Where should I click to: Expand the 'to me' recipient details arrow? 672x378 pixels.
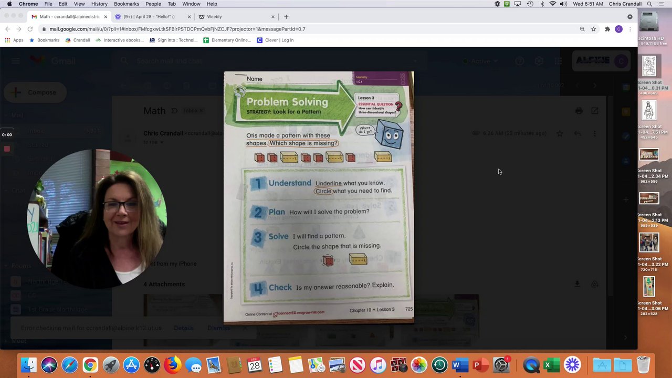pyautogui.click(x=162, y=142)
